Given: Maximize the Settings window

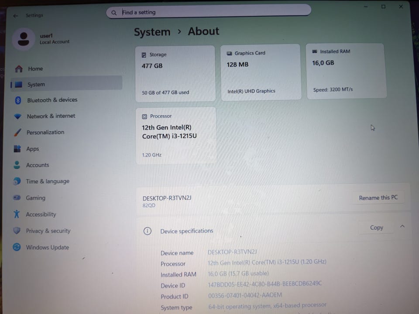Looking at the screenshot, I should tap(384, 7).
